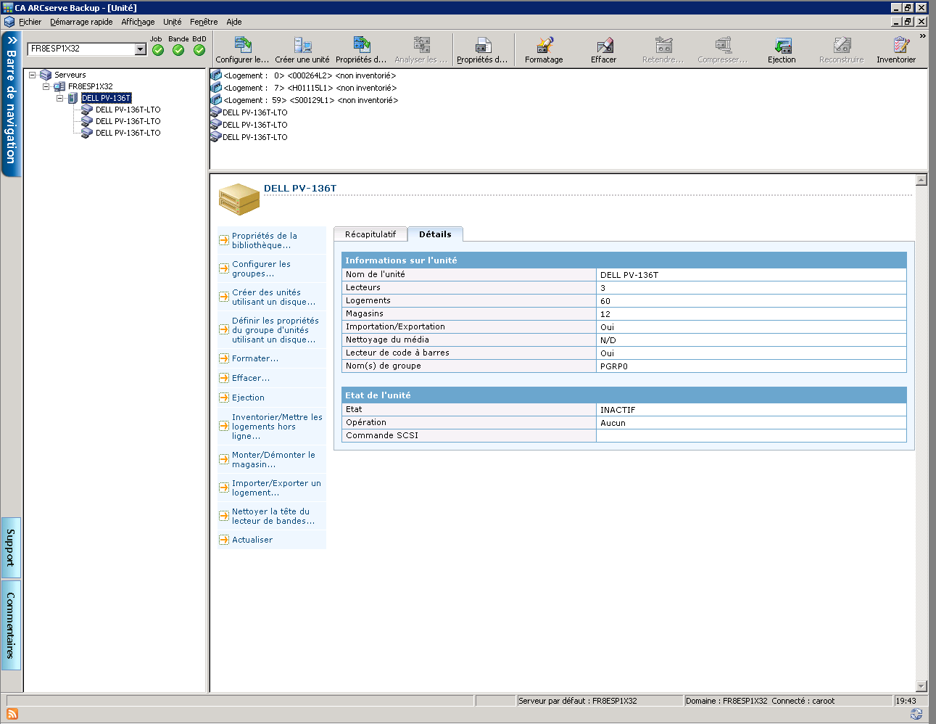Click the green Bande status indicator

[x=178, y=50]
